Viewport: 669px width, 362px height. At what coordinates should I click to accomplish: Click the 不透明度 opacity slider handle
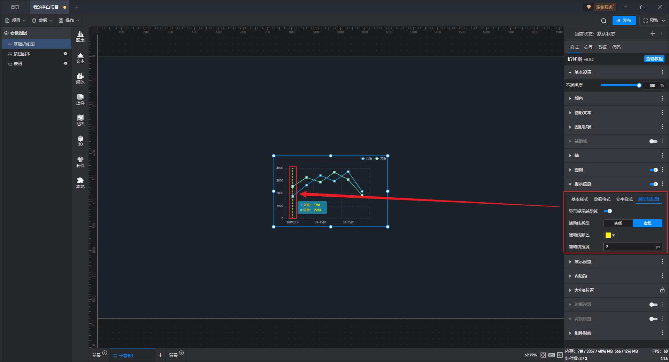coord(639,85)
